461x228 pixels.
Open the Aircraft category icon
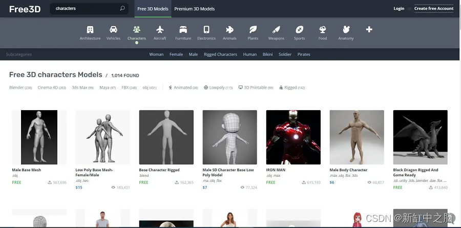pyautogui.click(x=160, y=29)
